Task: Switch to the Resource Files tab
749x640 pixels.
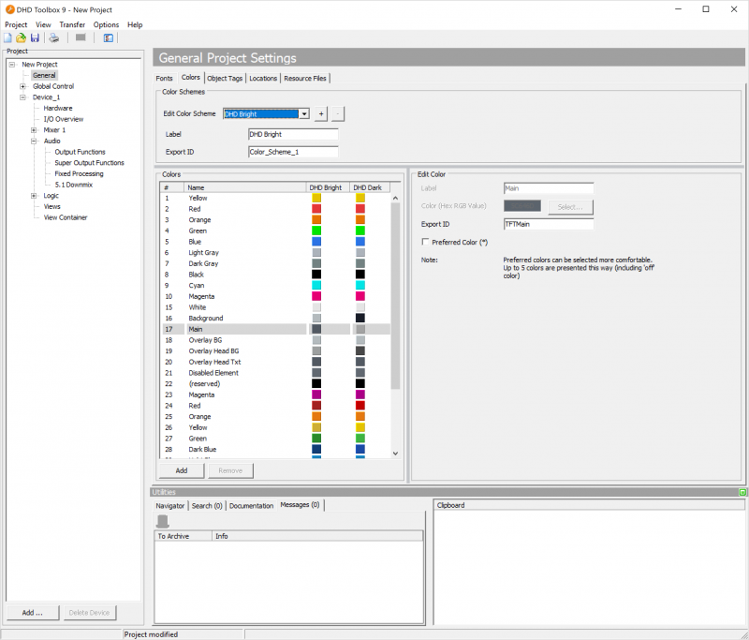Action: 305,78
